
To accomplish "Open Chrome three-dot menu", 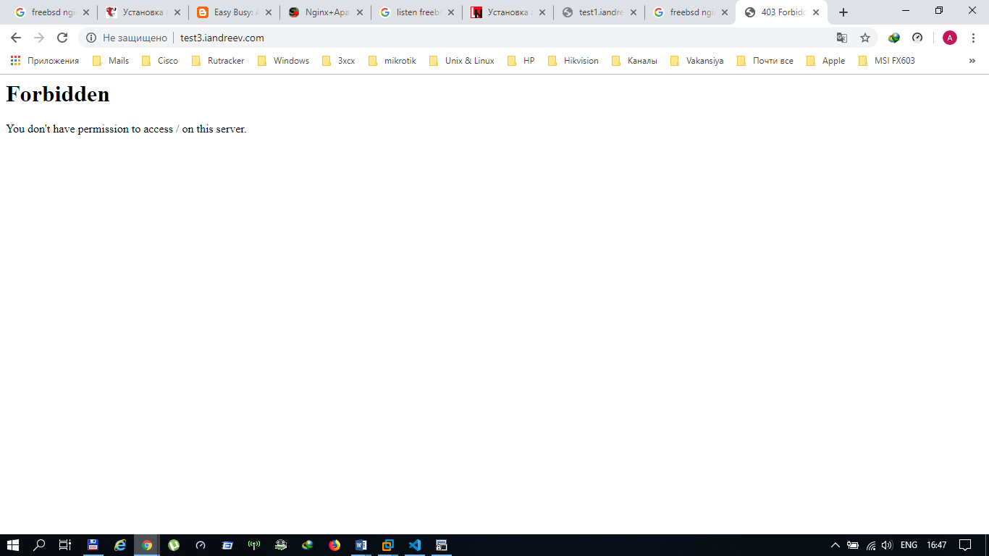I will (x=973, y=38).
